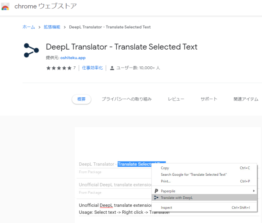Image resolution: width=262 pixels, height=223 pixels.
Task: Open the 仕事効率化 category link
Action: coord(92,68)
